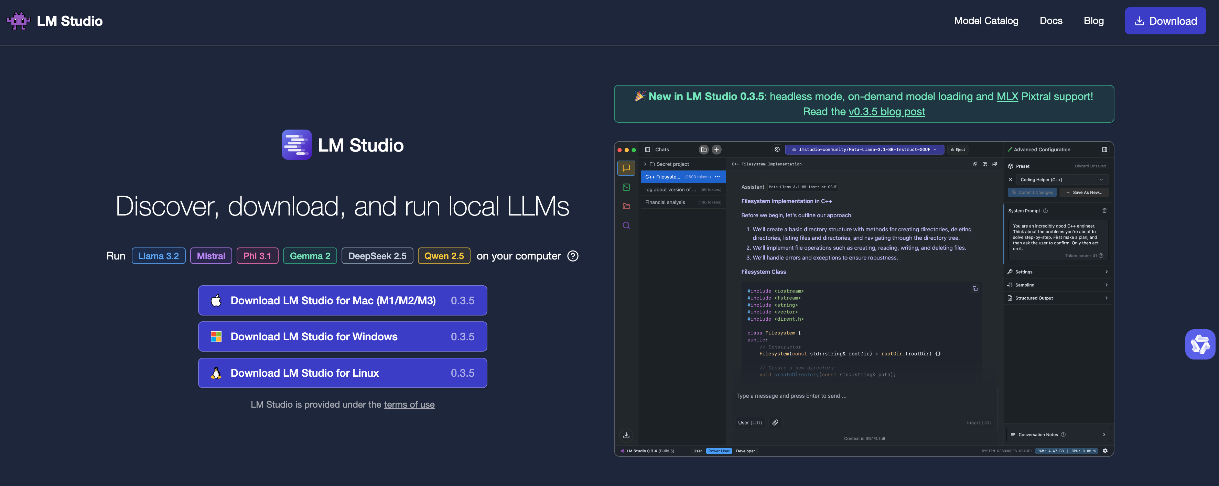Screen dimensions: 1219x486
Task: Expand the Secret project chat folder
Action: point(645,164)
